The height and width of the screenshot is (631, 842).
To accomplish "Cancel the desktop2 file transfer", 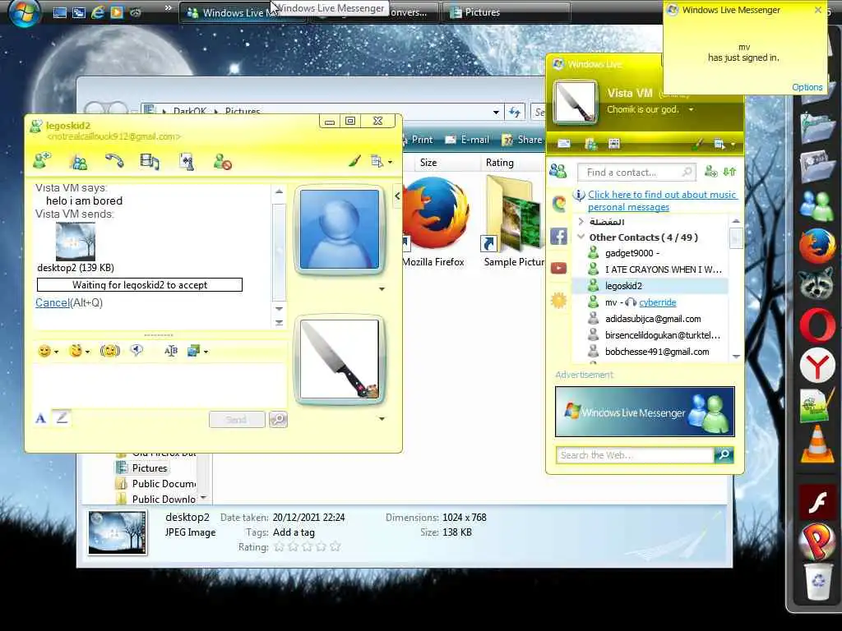I will 52,302.
